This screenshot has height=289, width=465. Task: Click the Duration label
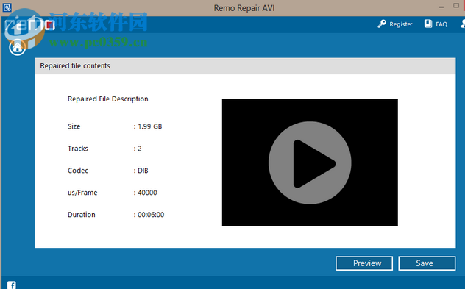tap(82, 215)
